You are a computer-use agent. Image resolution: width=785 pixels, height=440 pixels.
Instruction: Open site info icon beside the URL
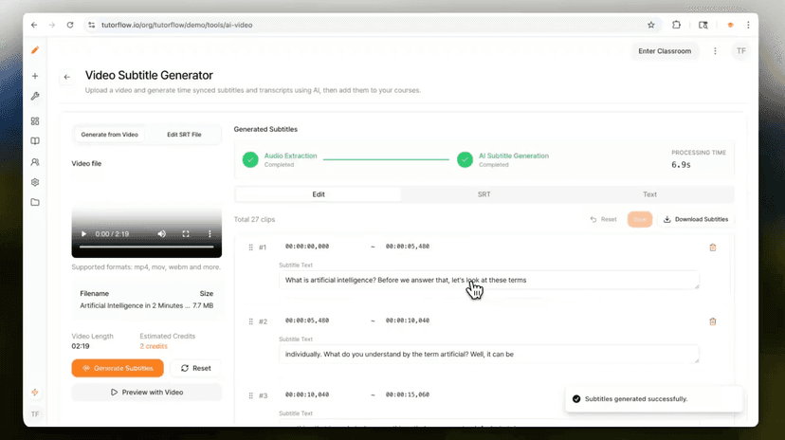(x=91, y=25)
